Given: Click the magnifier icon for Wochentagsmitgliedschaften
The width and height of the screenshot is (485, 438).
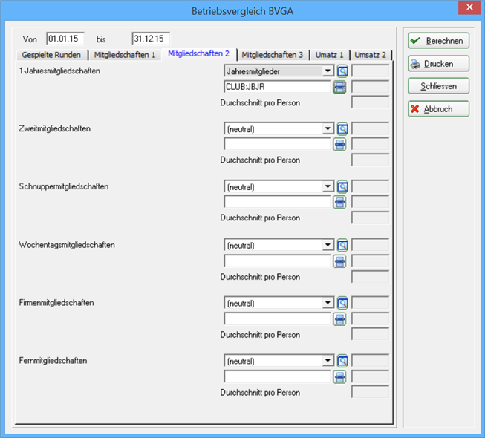Looking at the screenshot, I should coord(342,245).
